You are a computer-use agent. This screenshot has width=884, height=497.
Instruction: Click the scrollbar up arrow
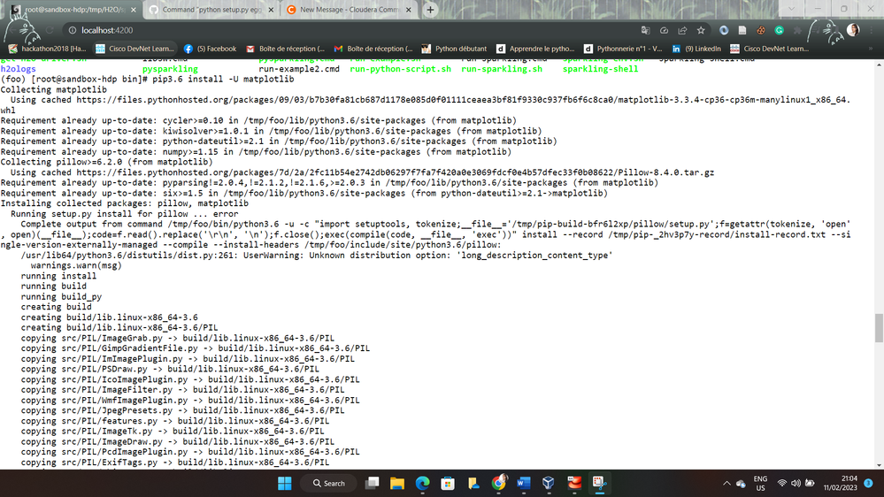click(879, 65)
